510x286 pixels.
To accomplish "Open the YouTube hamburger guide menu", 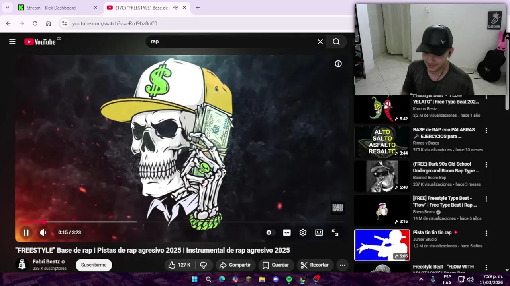I will tap(12, 42).
